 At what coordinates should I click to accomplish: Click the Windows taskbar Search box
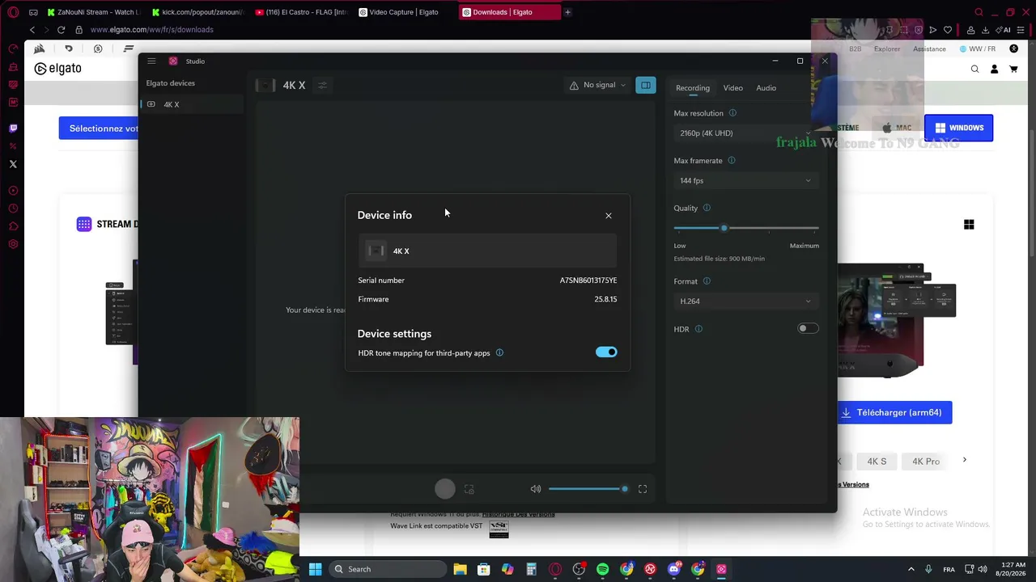coord(388,569)
